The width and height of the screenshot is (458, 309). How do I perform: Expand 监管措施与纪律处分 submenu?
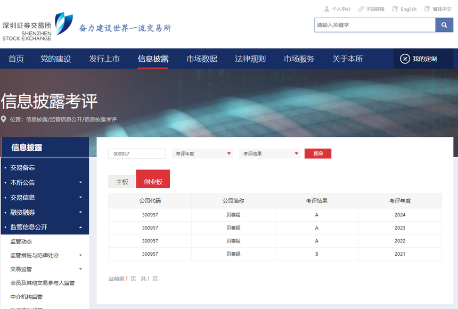[x=80, y=255]
